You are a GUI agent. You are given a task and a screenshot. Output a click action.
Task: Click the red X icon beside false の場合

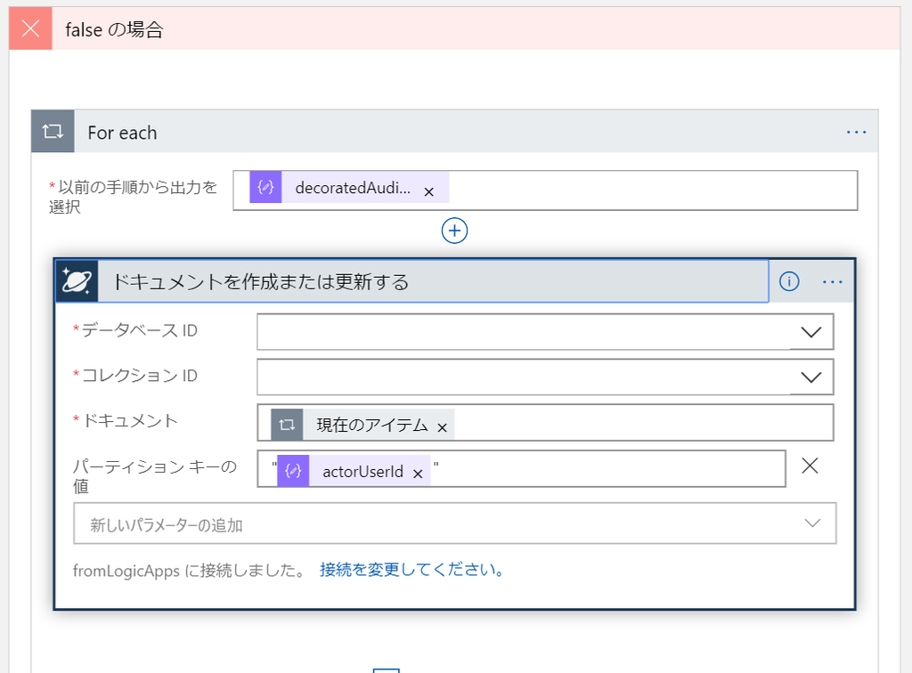pyautogui.click(x=30, y=28)
